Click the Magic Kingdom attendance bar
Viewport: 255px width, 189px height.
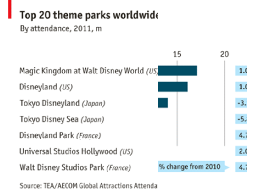[x=177, y=71]
